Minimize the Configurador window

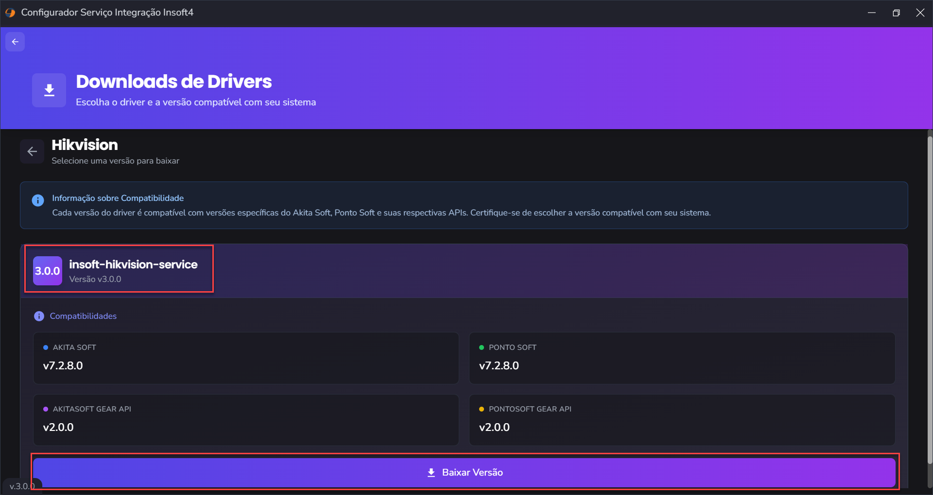coord(872,13)
